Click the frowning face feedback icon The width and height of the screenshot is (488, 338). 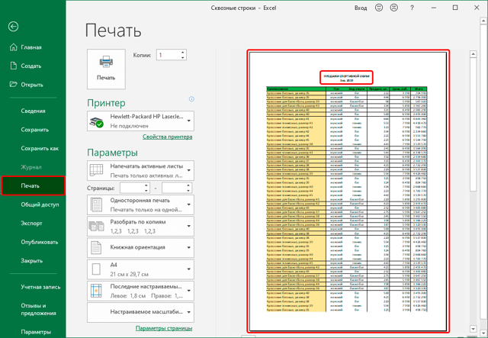coord(394,8)
